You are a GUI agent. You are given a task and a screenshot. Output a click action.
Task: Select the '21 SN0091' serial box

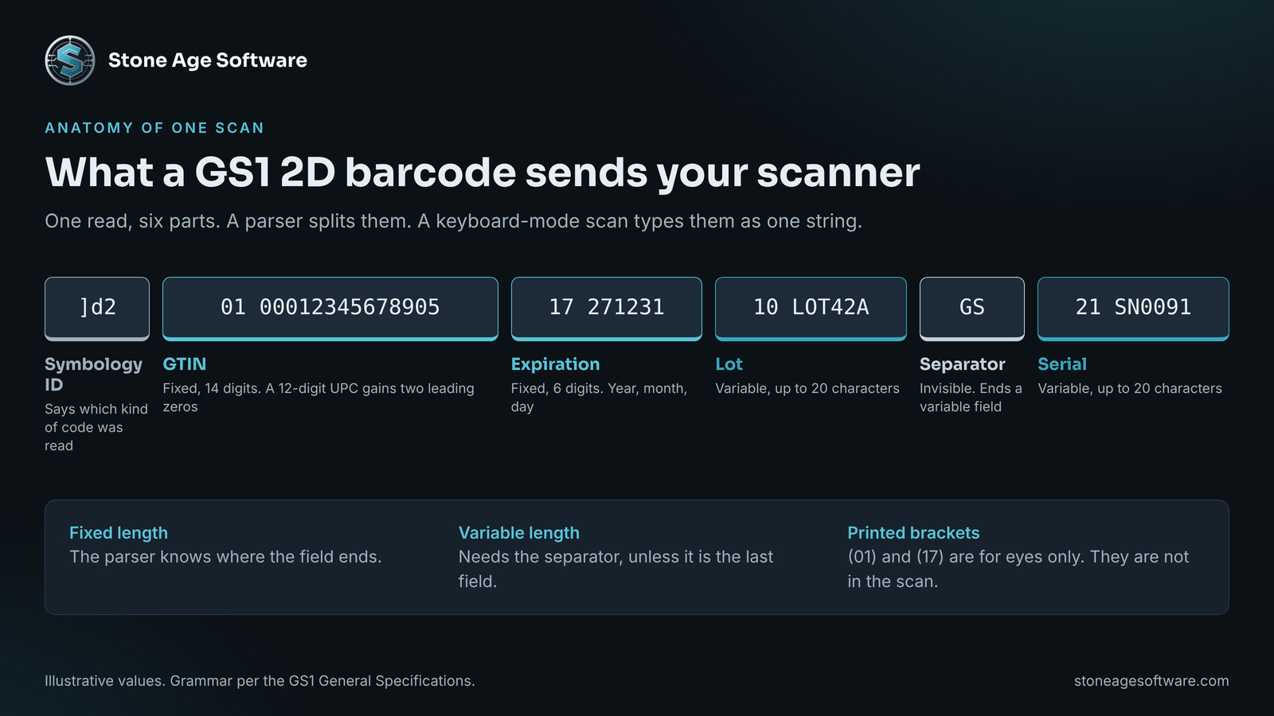[x=1133, y=309]
